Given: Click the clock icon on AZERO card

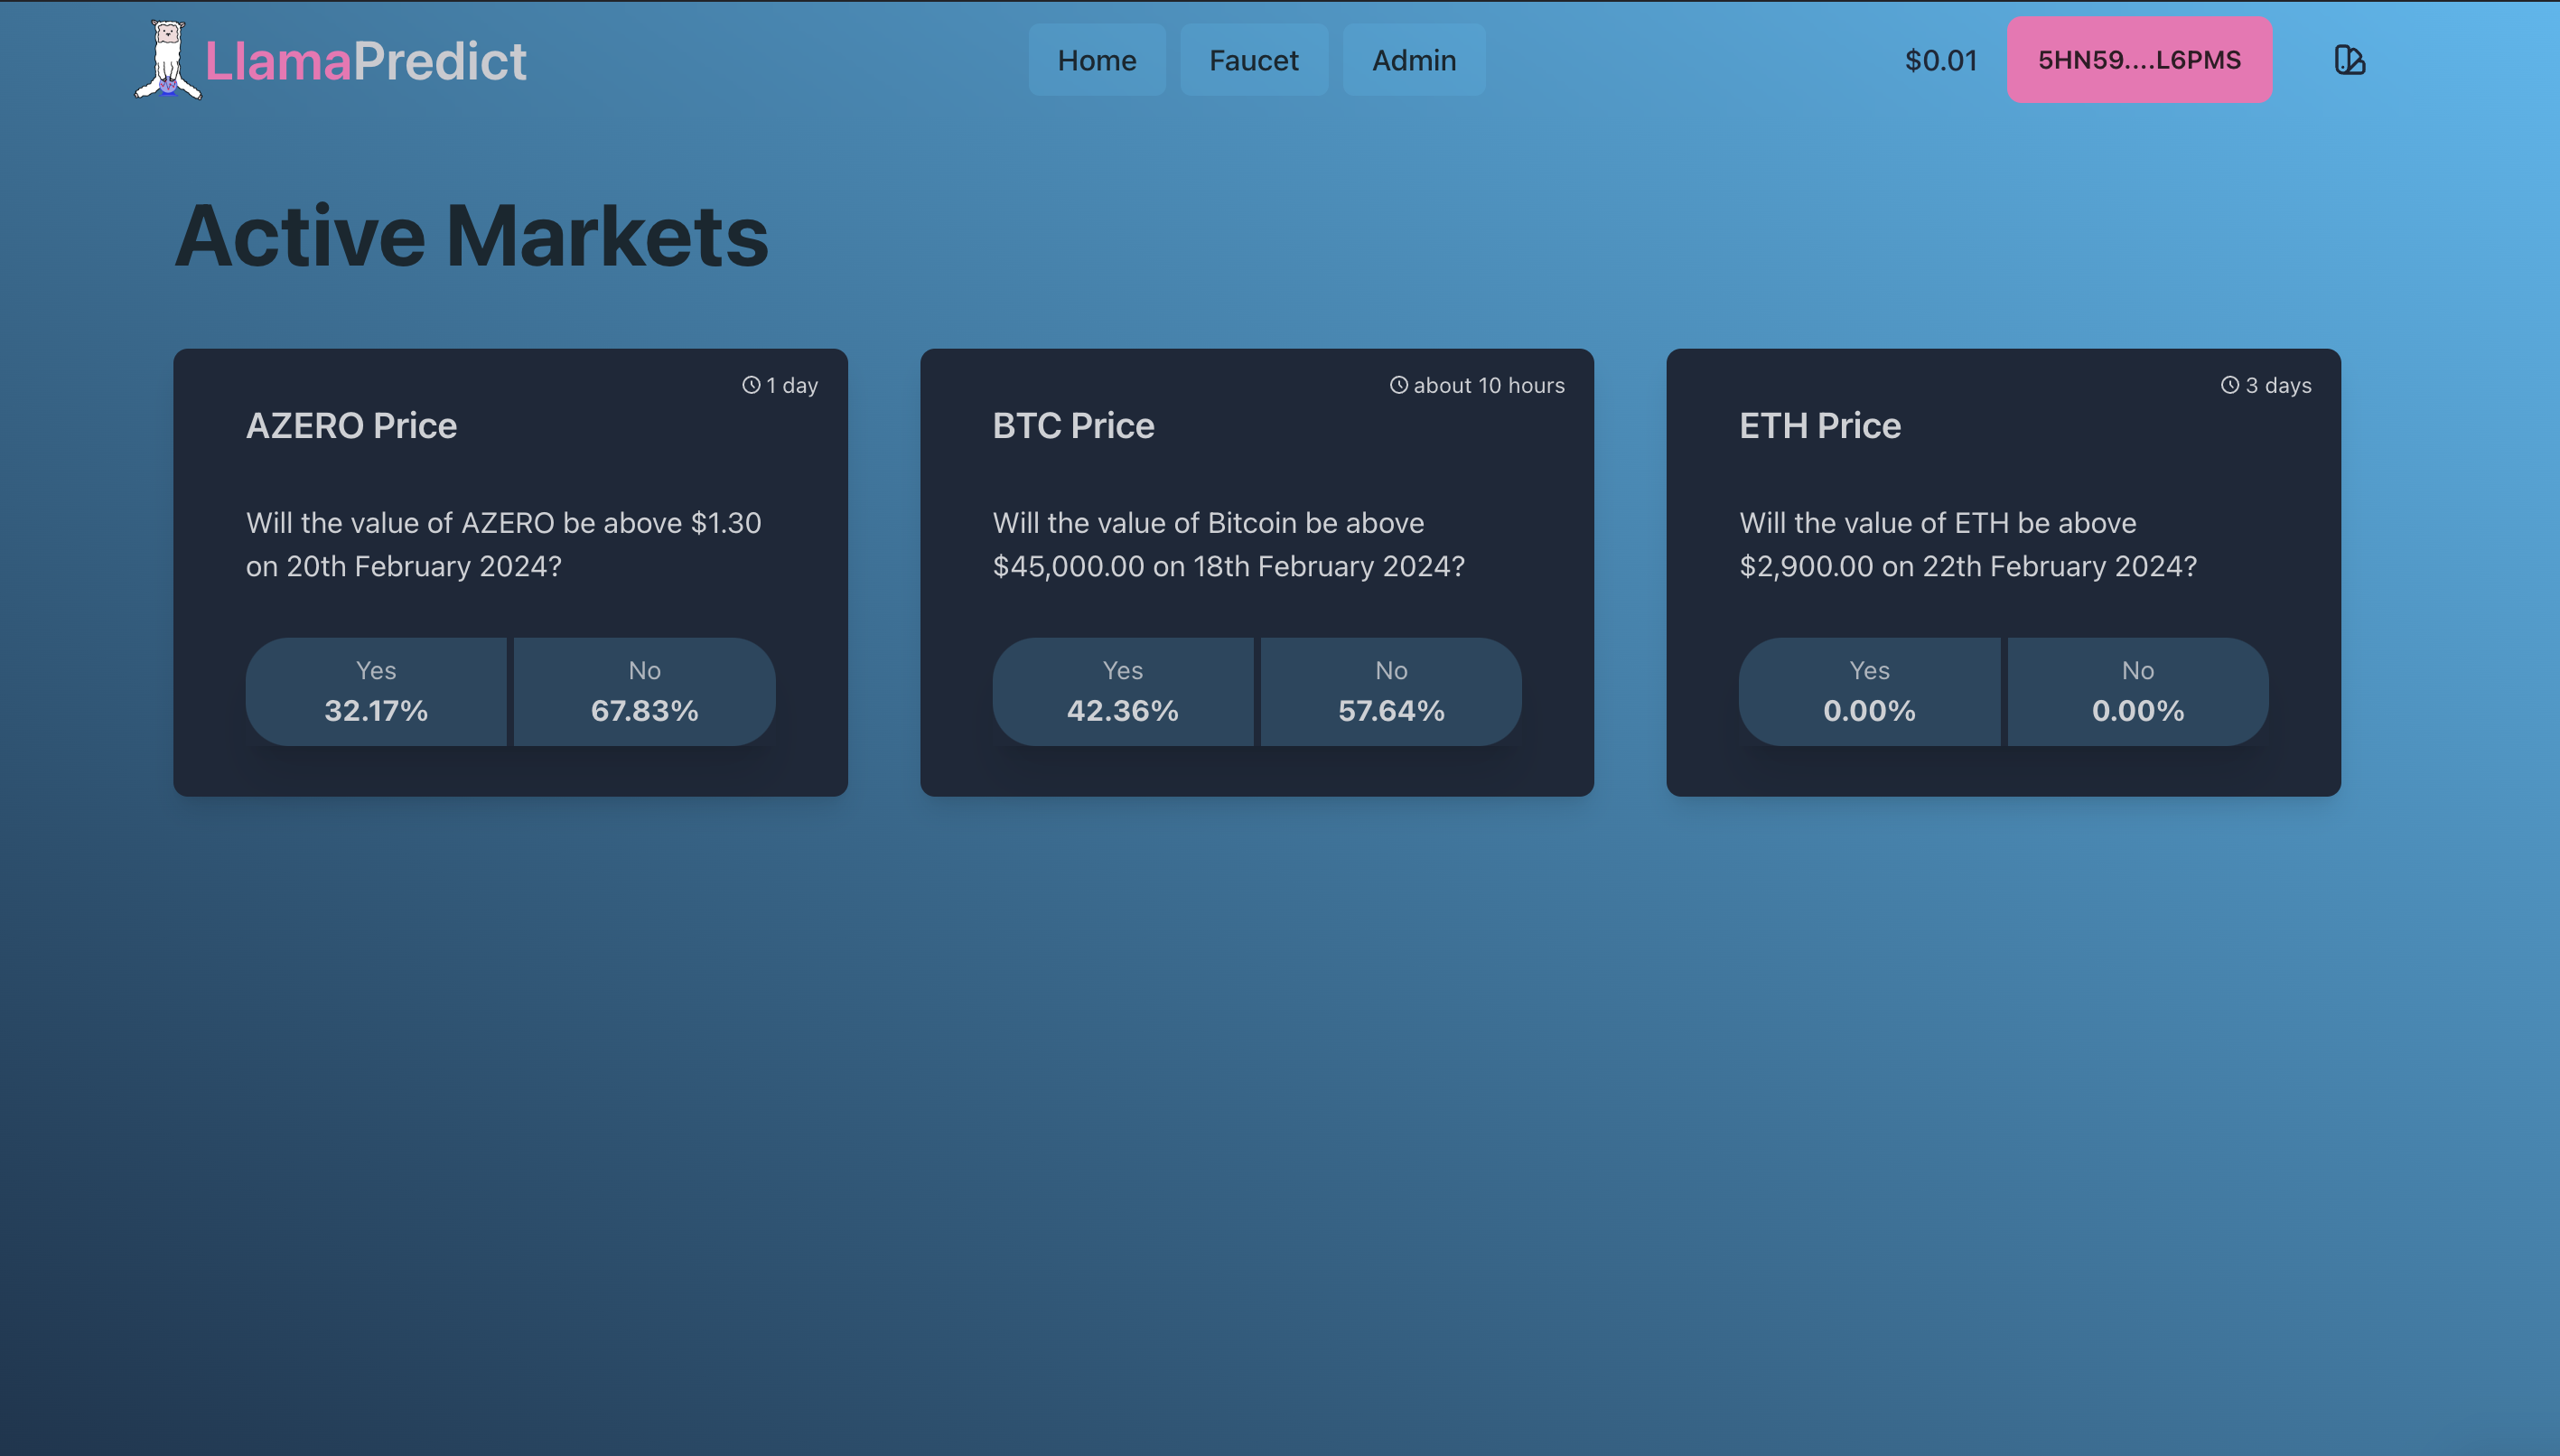Looking at the screenshot, I should (751, 385).
